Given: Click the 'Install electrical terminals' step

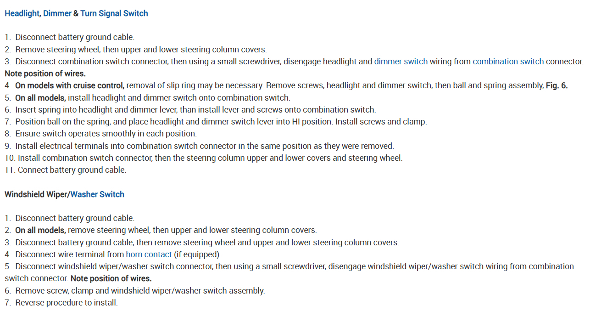Looking at the screenshot, I should 204,146.
